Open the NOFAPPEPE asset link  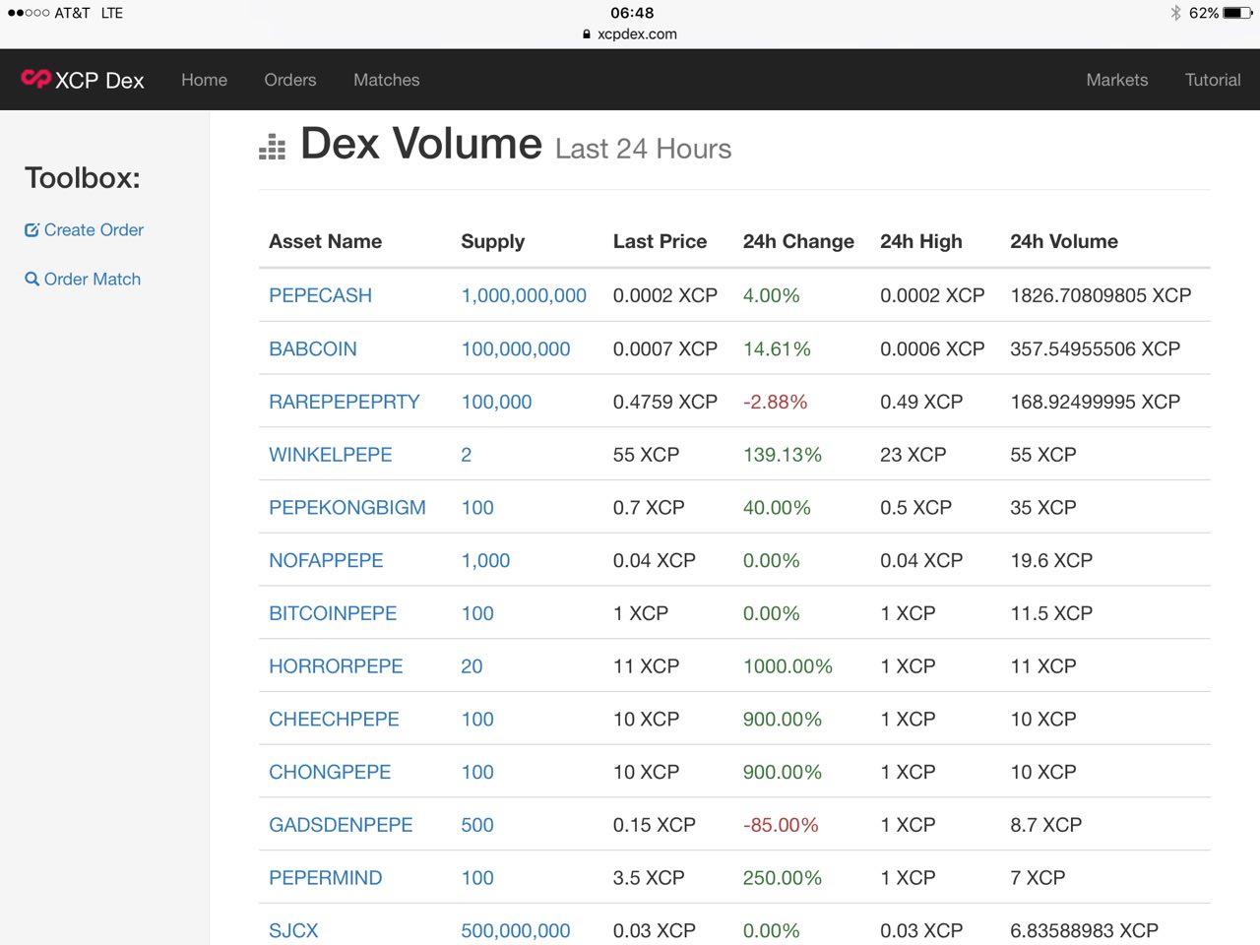326,560
